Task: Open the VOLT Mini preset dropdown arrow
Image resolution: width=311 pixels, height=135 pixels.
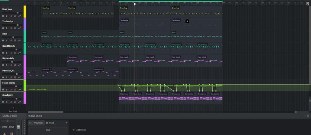Action: click(x=67, y=123)
